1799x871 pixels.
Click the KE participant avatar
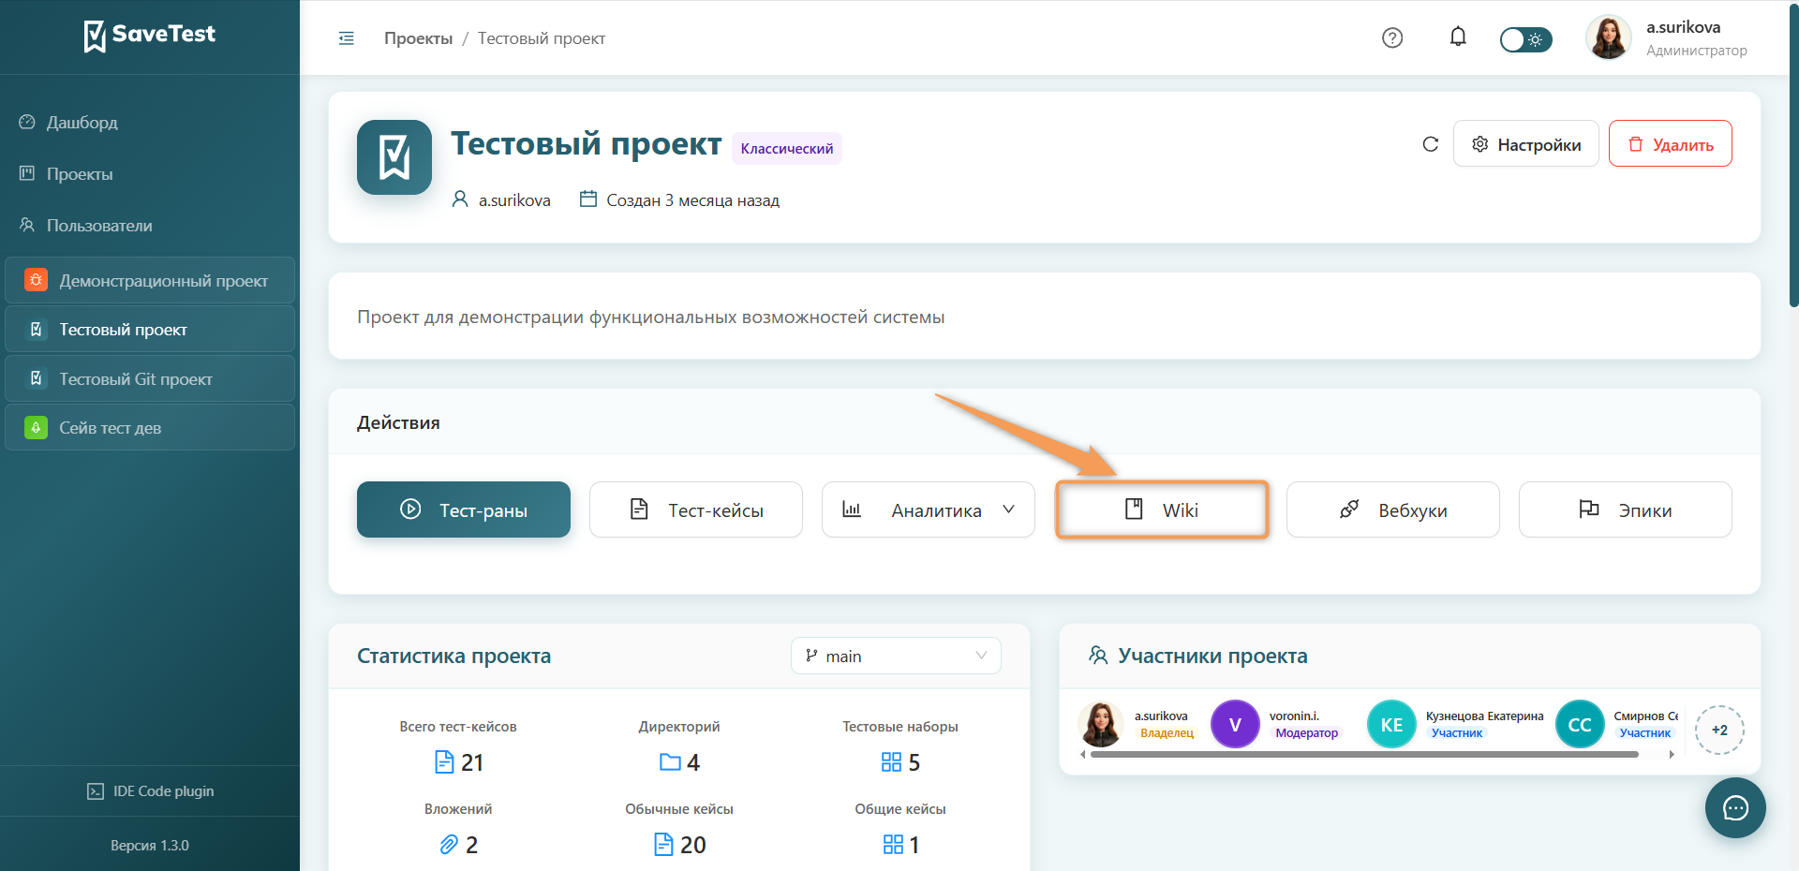(1391, 724)
